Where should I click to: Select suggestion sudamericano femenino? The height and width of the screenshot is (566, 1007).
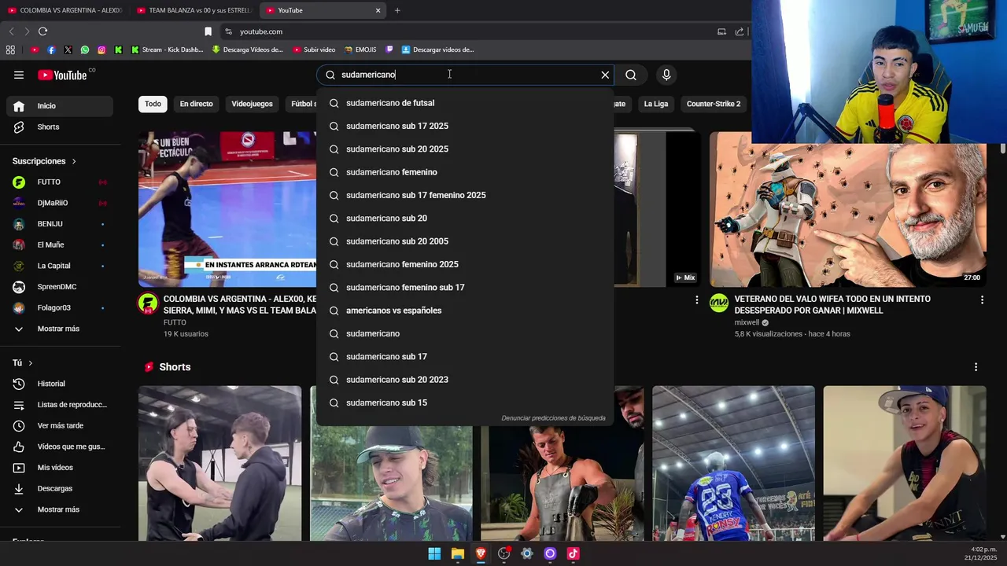click(x=465, y=172)
